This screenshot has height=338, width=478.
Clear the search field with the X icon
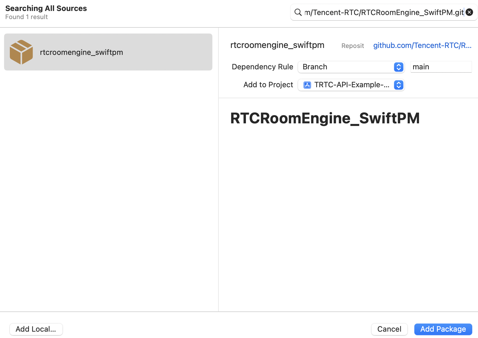pos(469,12)
